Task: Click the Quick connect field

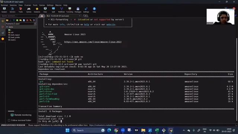Action: [x=19, y=16]
